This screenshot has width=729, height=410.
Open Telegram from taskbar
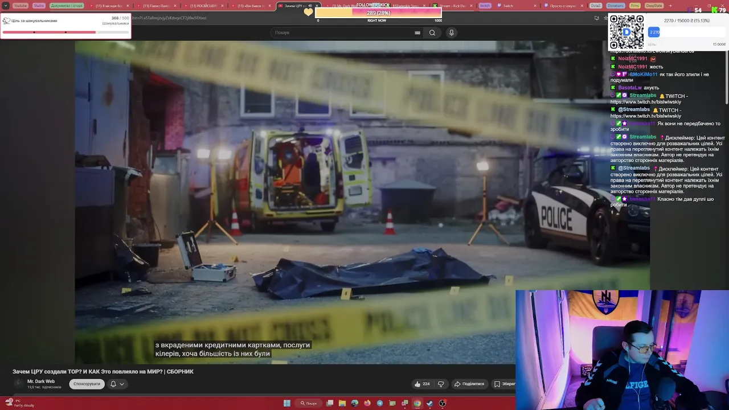pyautogui.click(x=380, y=403)
